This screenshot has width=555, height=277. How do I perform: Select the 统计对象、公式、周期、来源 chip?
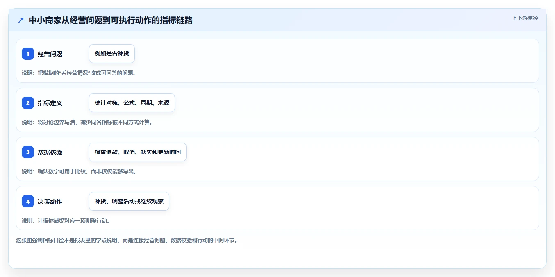click(x=132, y=103)
